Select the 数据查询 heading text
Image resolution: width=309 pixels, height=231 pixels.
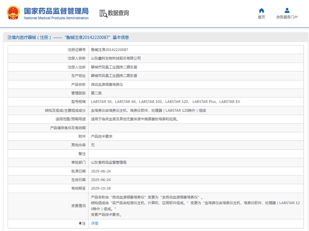click(x=118, y=13)
